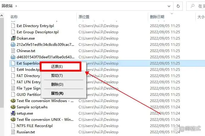This screenshot has height=136, width=205.
Task: Select the file name Dokan.exe
Action: click(x=26, y=38)
